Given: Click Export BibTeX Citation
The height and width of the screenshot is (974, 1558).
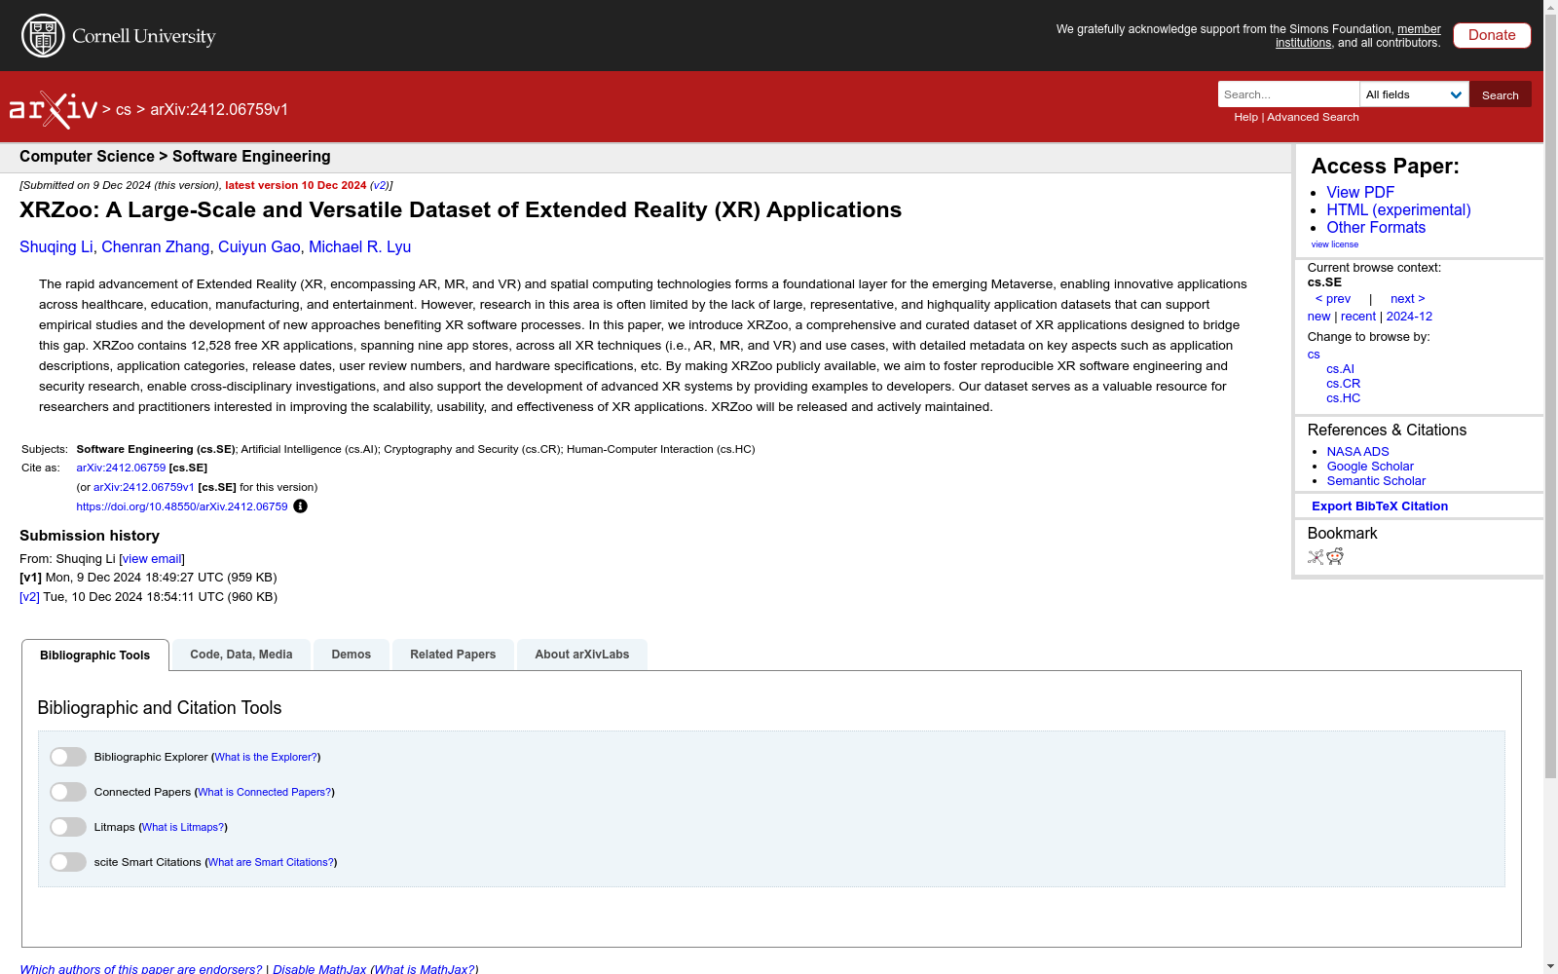Looking at the screenshot, I should coord(1380,506).
